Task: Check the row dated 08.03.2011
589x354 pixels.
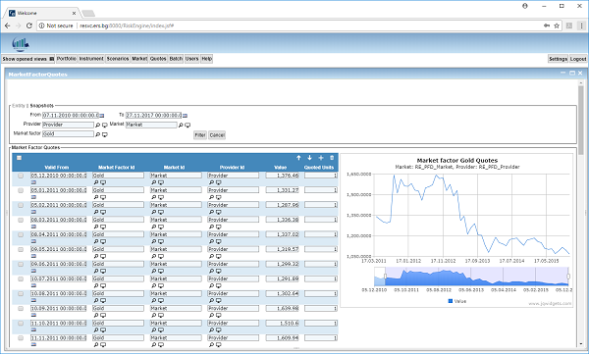Action: [x=21, y=220]
